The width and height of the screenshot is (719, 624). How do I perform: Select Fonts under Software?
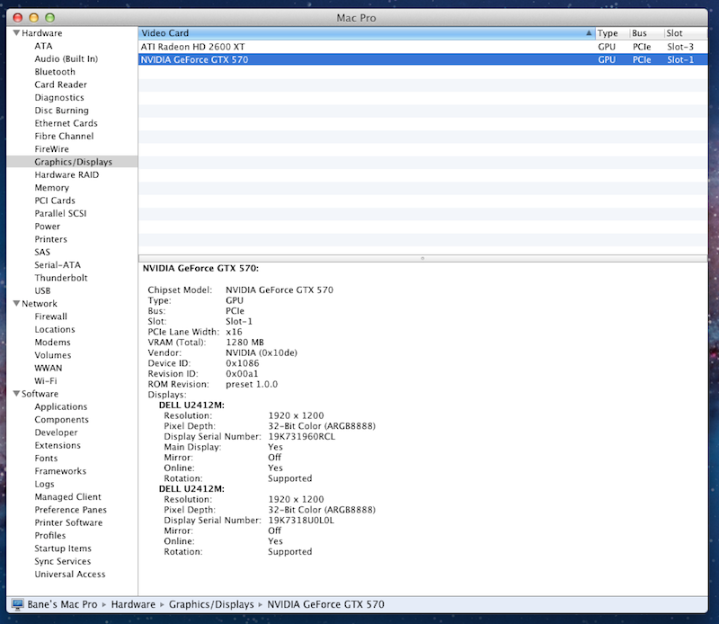tap(46, 458)
